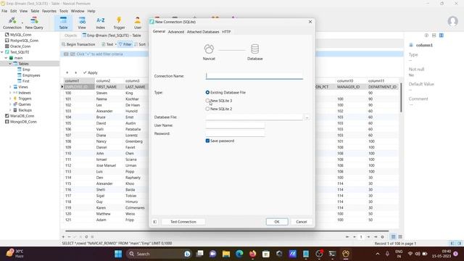Switch to the Advanced tab

[176, 32]
